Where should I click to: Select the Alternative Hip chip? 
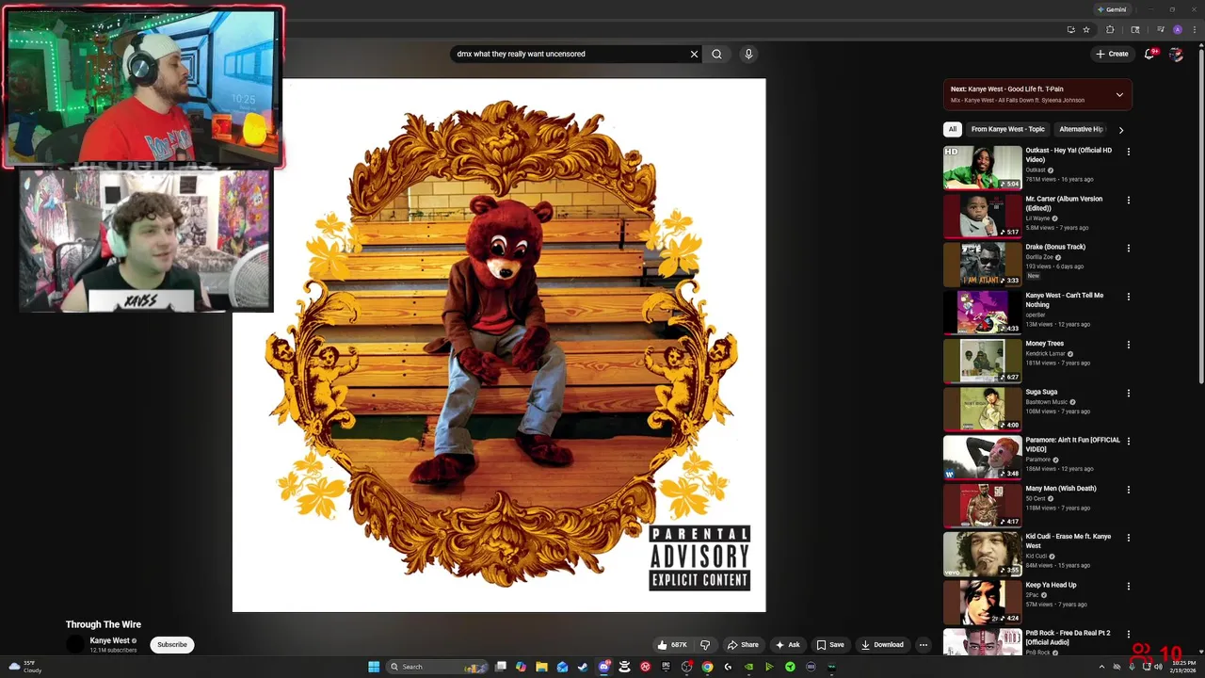pos(1081,129)
